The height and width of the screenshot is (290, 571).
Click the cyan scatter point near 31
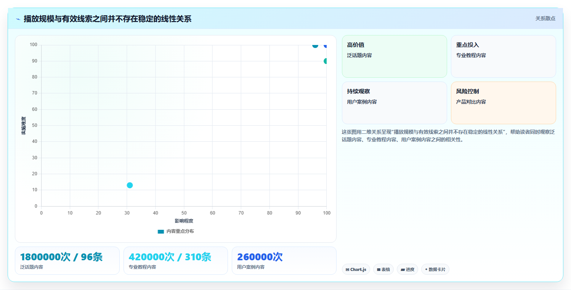[x=130, y=185]
